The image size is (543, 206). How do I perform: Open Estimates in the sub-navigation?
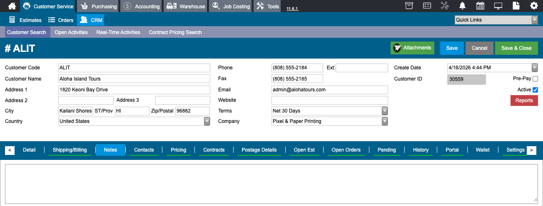pos(25,20)
